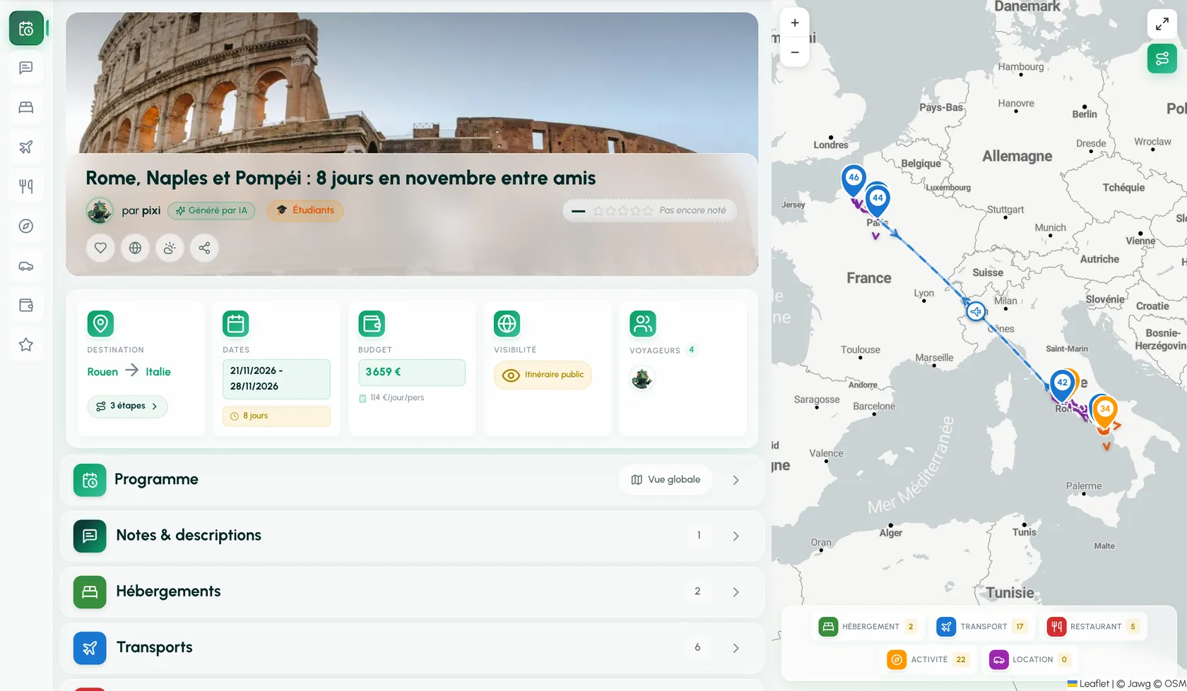Image resolution: width=1187 pixels, height=691 pixels.
Task: Rate the itinerary using the stars
Action: click(x=623, y=210)
